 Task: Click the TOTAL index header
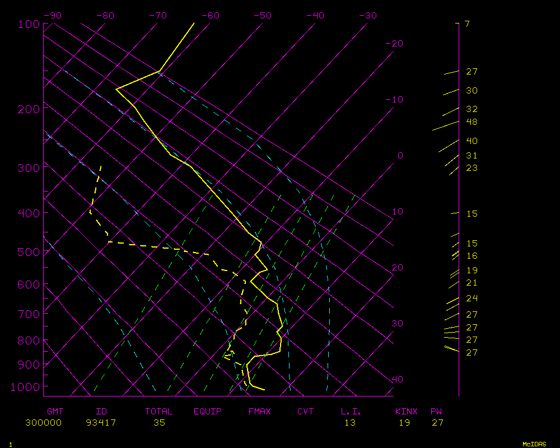pyautogui.click(x=159, y=412)
